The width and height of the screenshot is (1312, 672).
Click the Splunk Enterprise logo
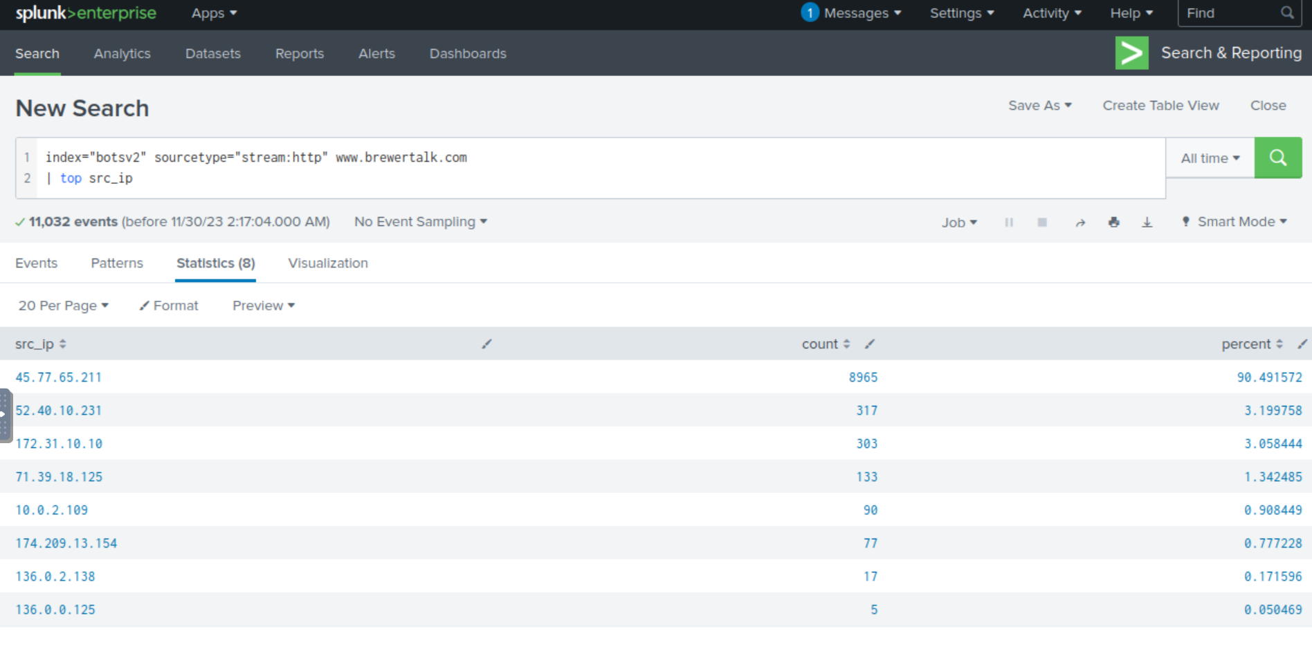(x=86, y=13)
